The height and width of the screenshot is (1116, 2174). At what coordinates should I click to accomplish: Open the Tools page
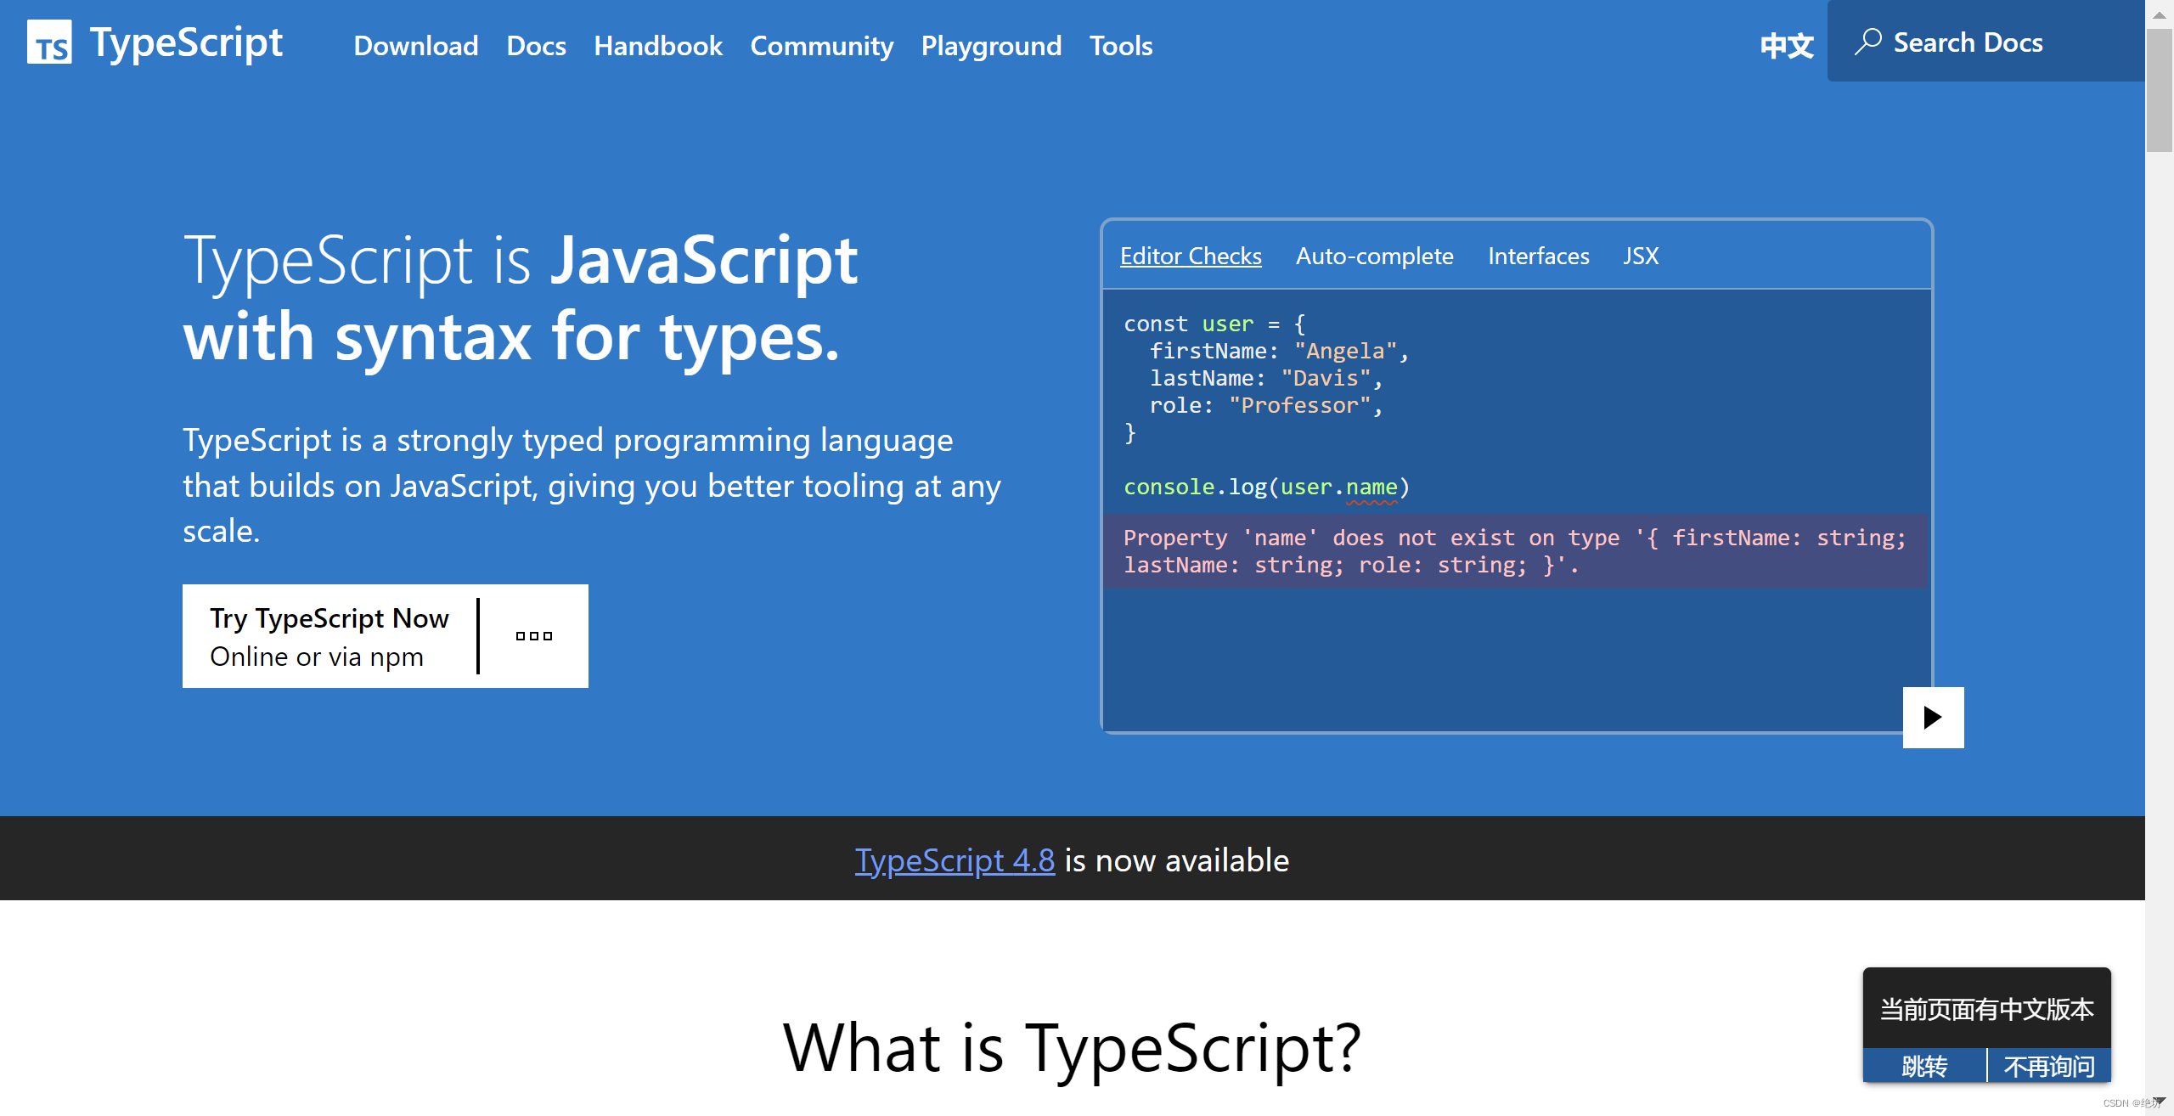tap(1121, 46)
